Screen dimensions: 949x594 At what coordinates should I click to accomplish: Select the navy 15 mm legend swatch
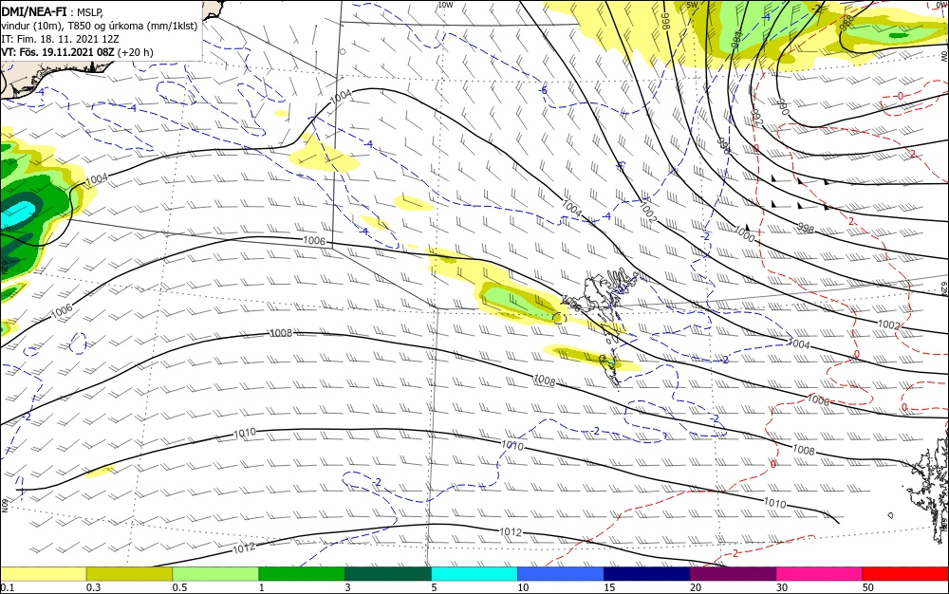pyautogui.click(x=647, y=574)
